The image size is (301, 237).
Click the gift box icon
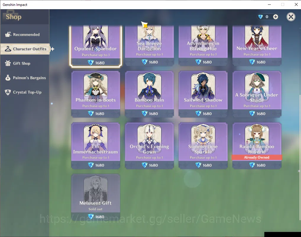coord(8,63)
